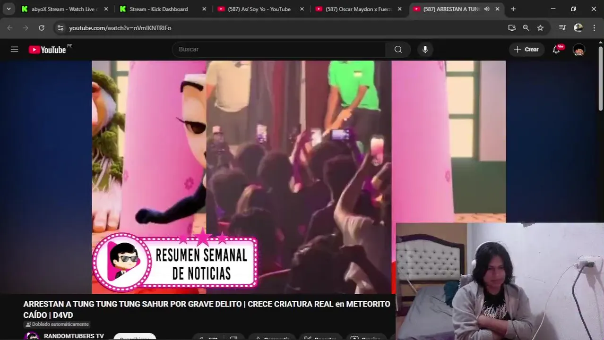Click the page vertical scrollbar
604x340 pixels.
coord(601,79)
